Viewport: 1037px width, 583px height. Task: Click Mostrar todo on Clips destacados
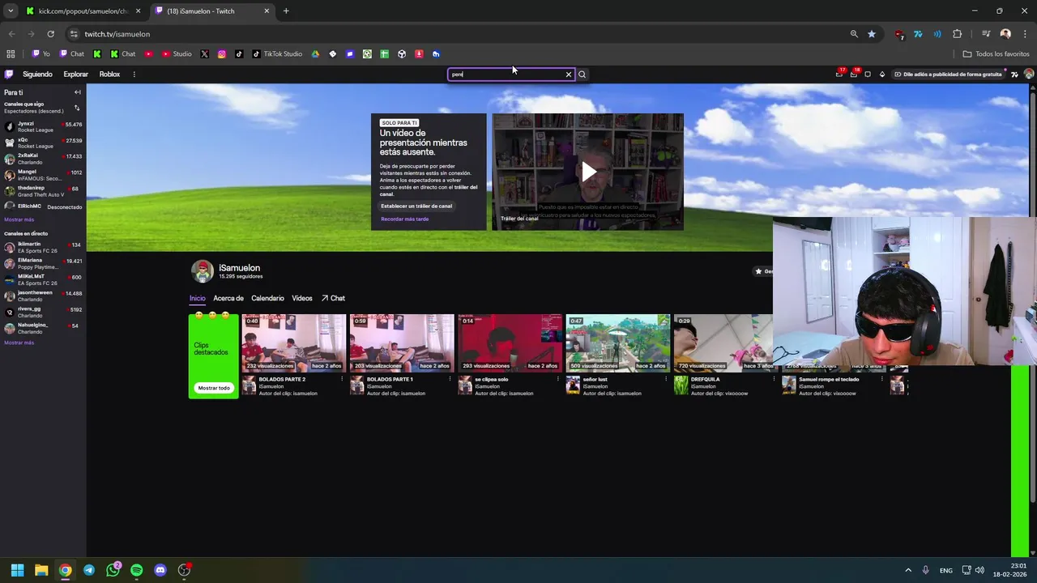[214, 388]
